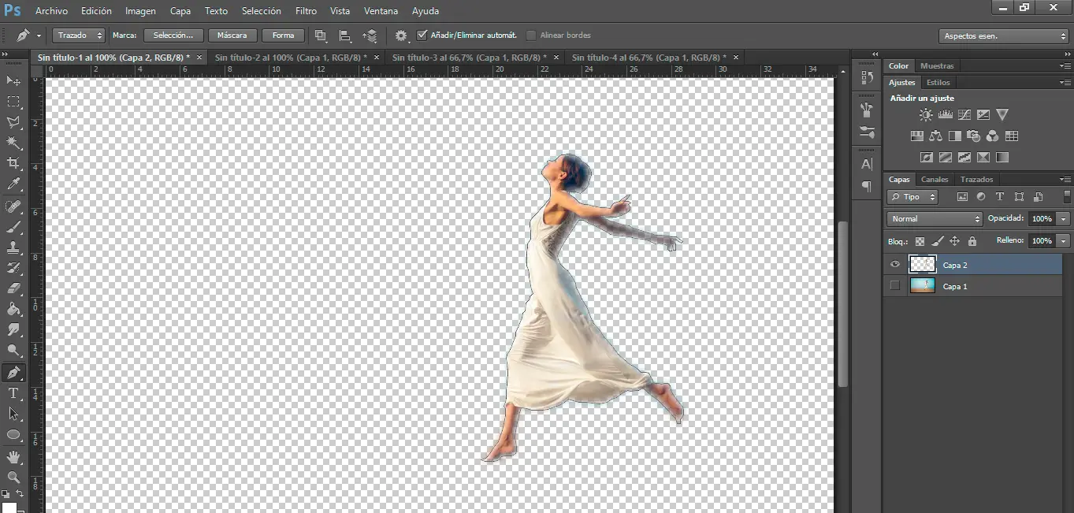
Task: Show the Capa 1 layer
Action: (x=894, y=286)
